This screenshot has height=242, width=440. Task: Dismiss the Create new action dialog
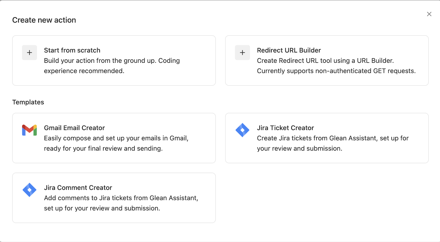click(x=429, y=14)
